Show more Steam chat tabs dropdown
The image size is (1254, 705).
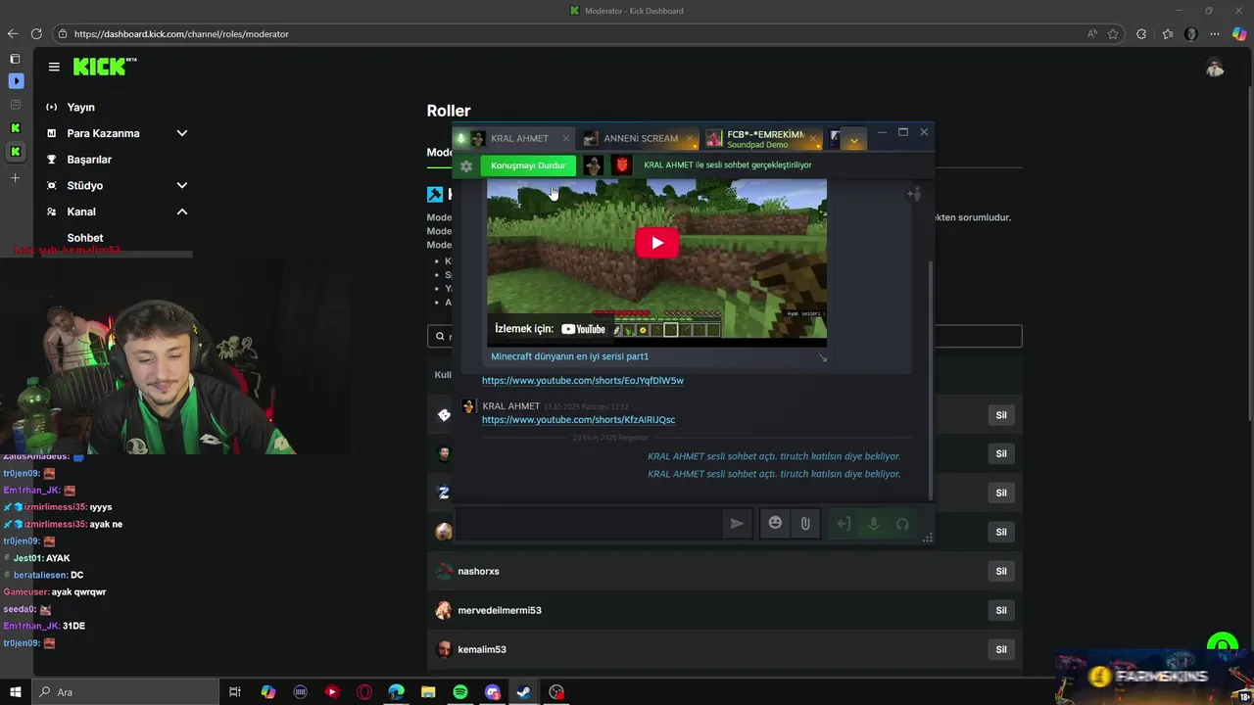[854, 140]
